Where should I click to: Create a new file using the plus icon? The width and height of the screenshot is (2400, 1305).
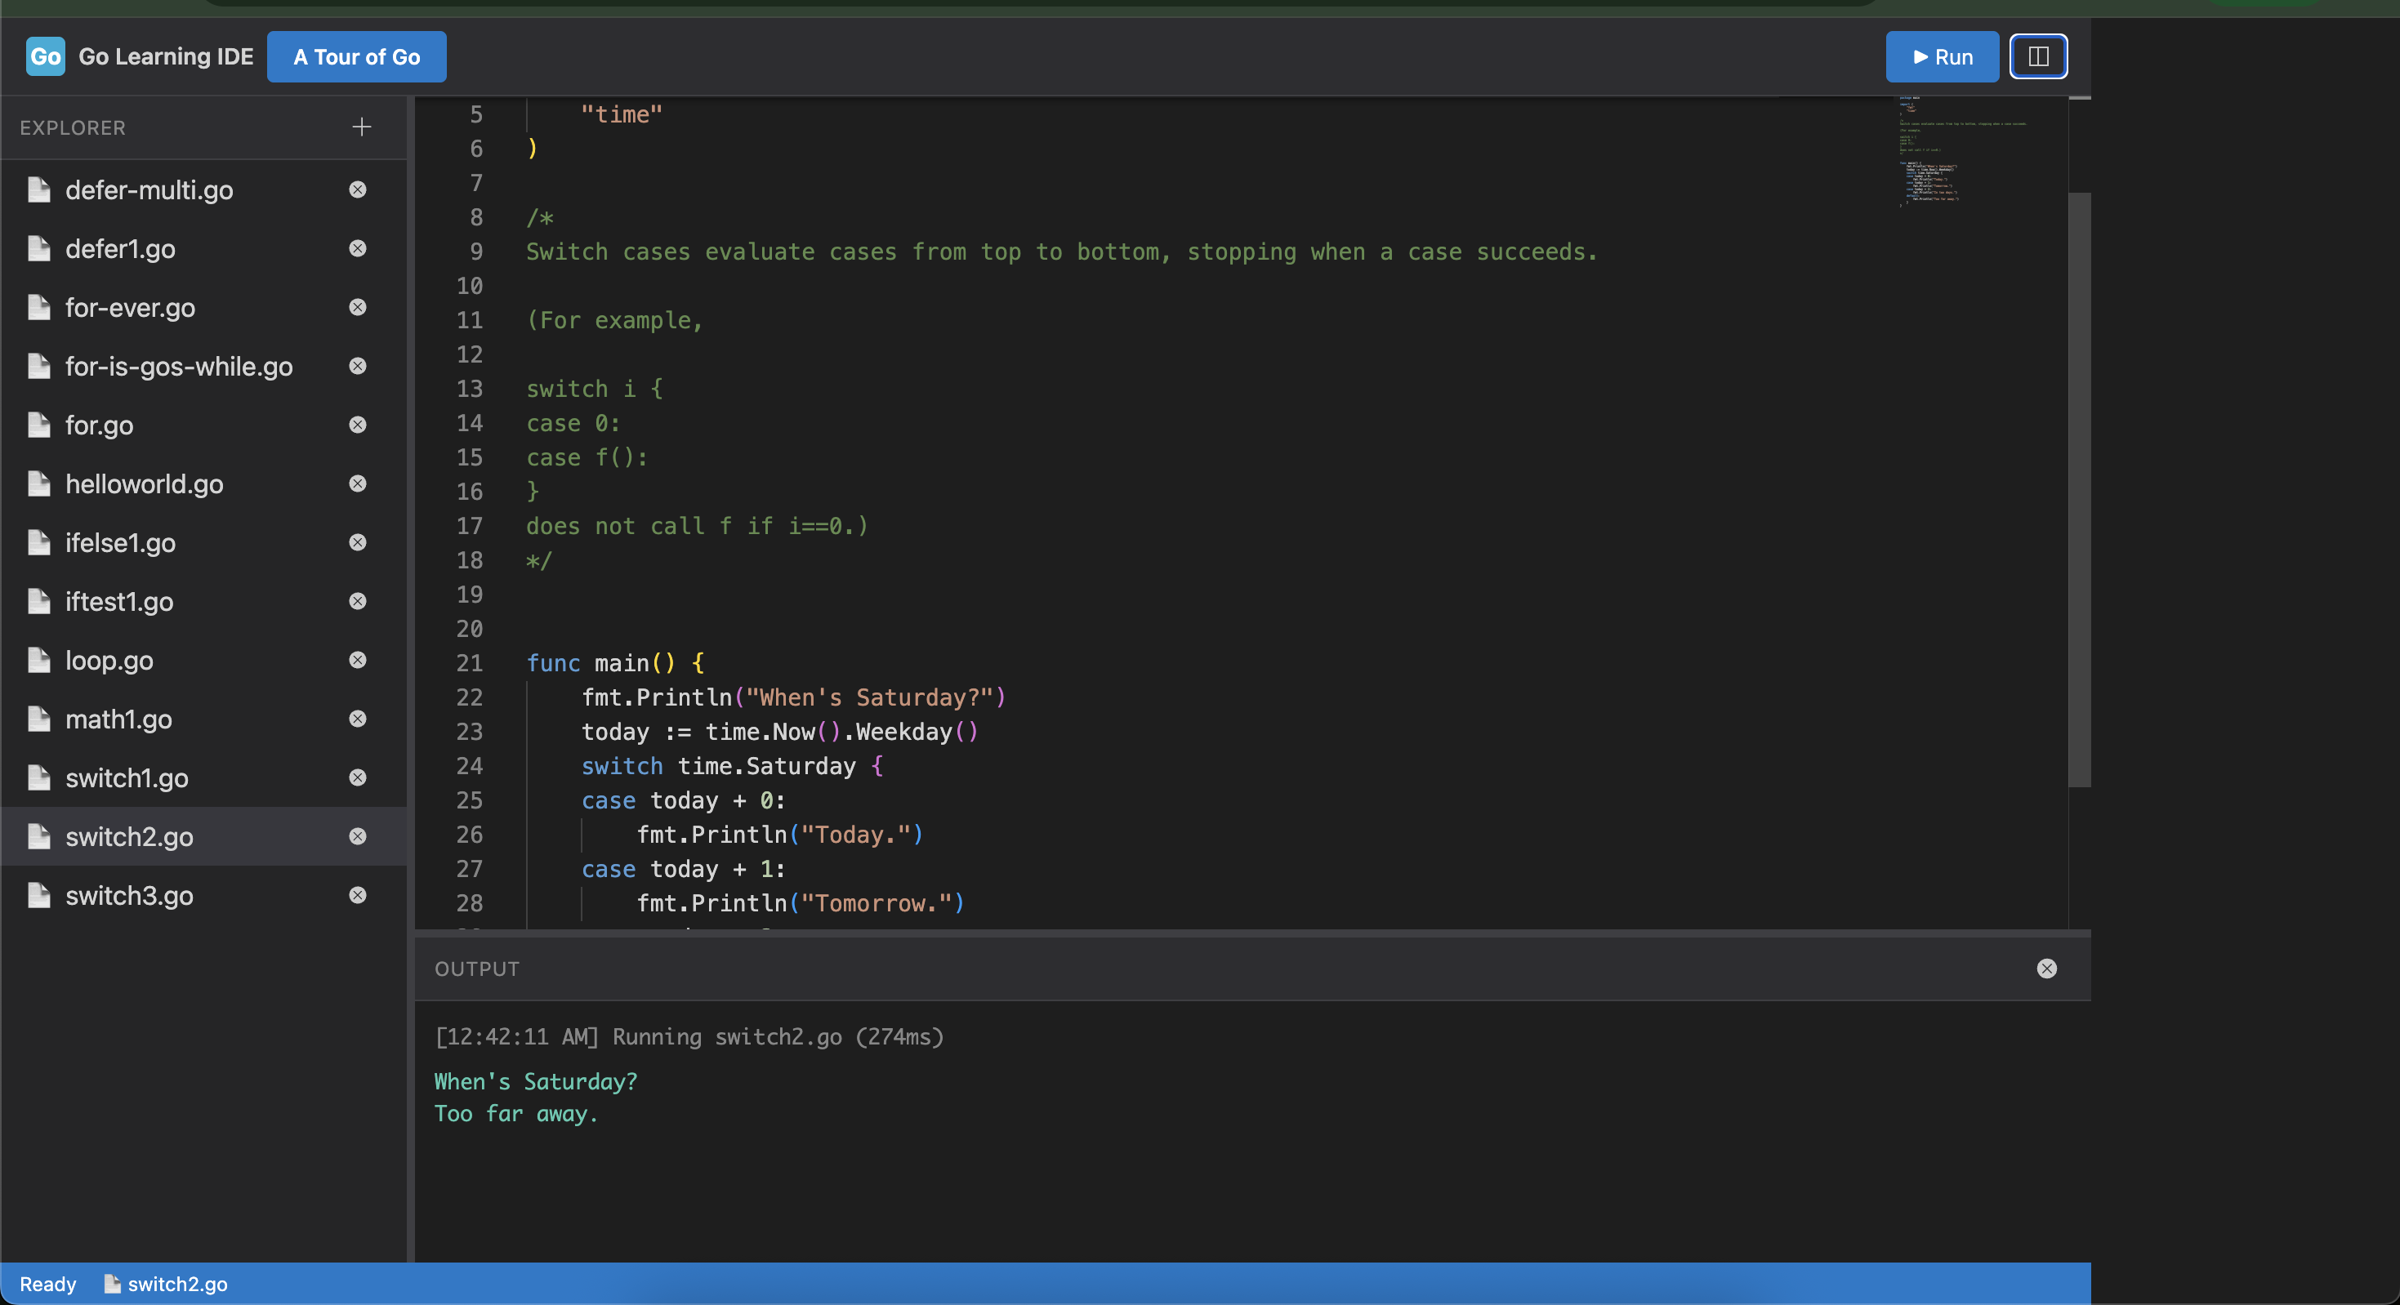[362, 127]
